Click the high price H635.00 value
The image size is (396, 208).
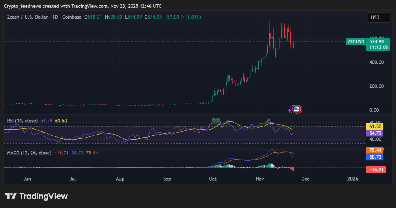coord(113,17)
